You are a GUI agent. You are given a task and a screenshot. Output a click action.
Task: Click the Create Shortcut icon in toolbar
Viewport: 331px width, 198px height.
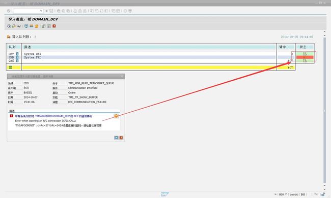(x=118, y=11)
